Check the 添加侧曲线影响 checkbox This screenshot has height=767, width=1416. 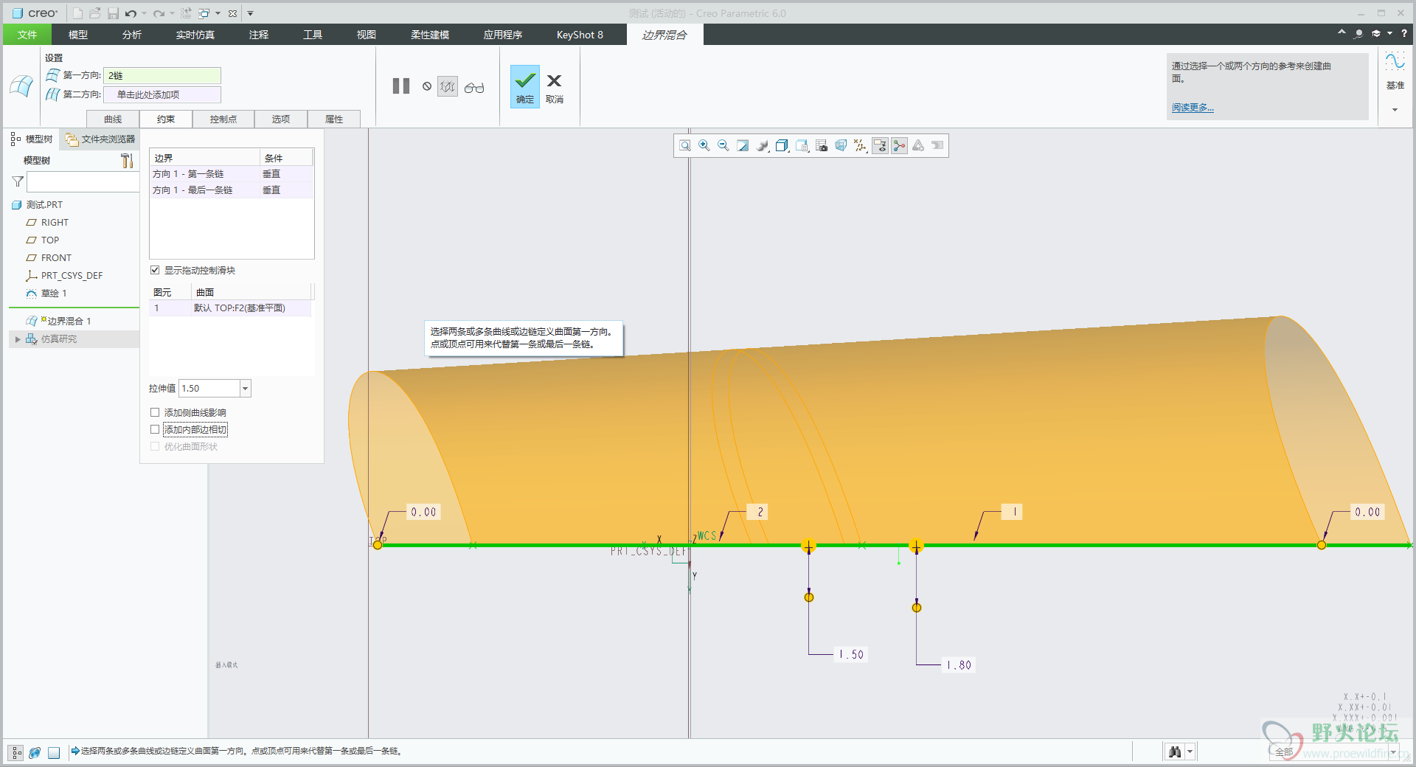[x=155, y=412]
